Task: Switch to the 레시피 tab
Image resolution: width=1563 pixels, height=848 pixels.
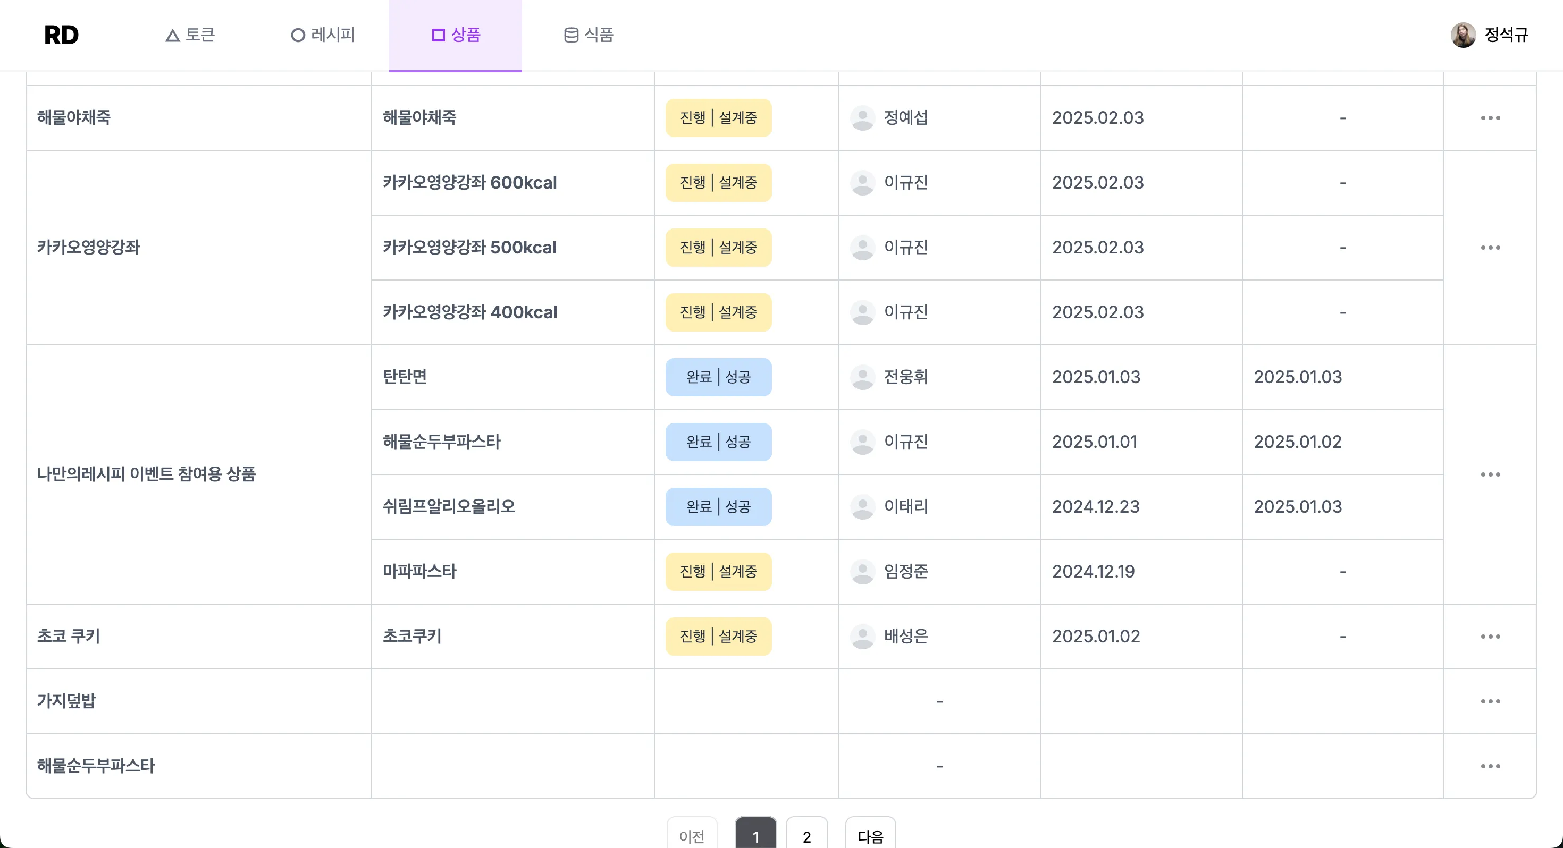Action: [x=323, y=35]
